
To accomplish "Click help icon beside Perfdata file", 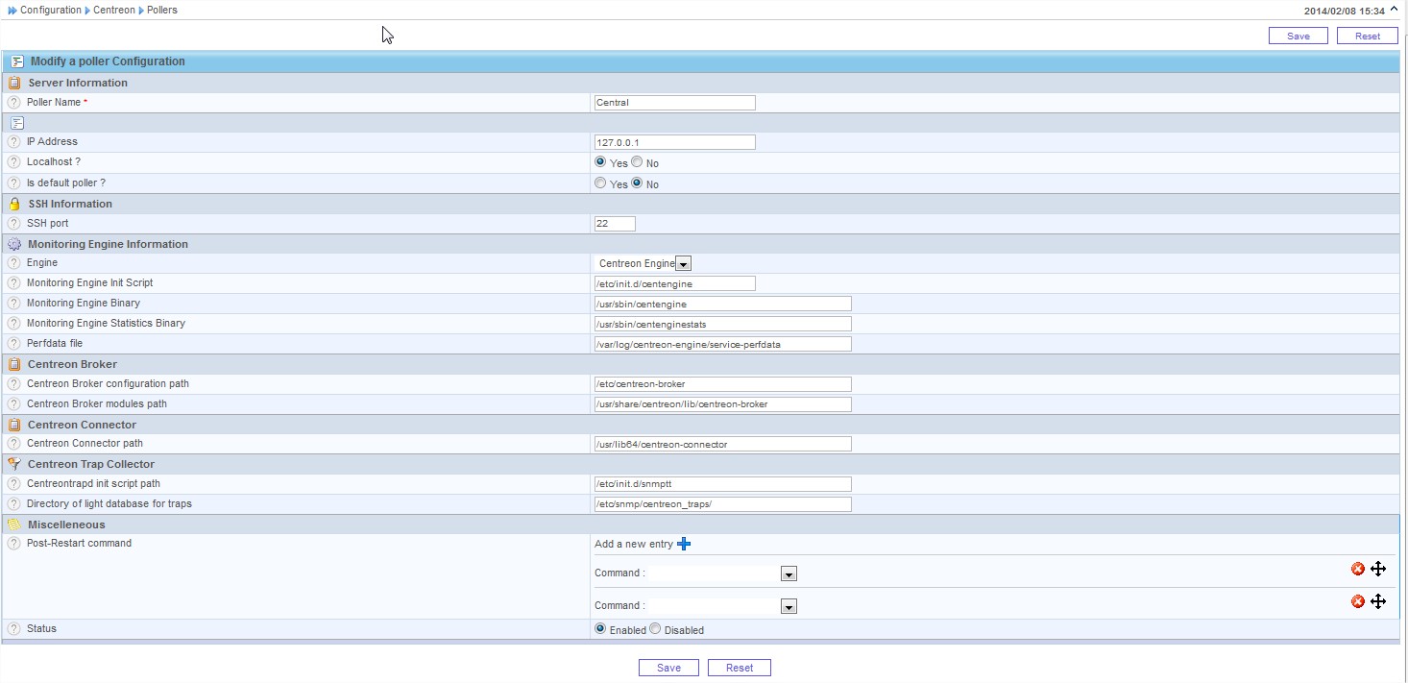I will tap(13, 344).
